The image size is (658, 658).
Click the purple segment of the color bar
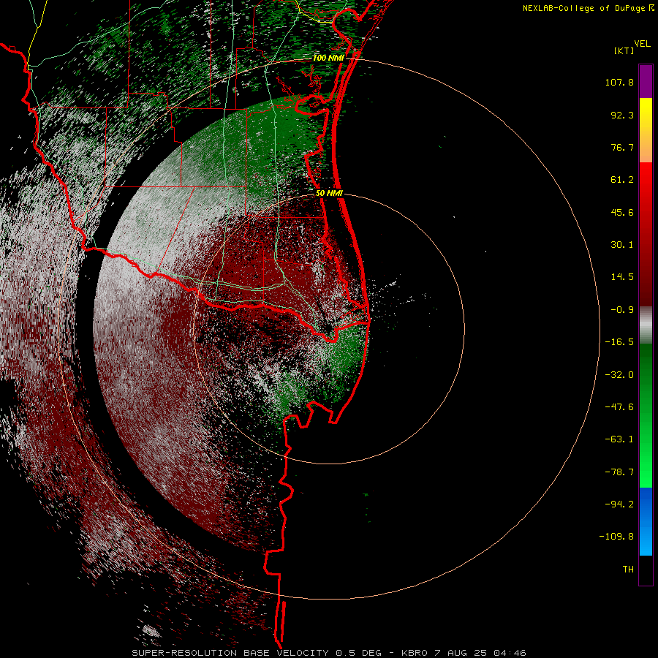tap(646, 81)
